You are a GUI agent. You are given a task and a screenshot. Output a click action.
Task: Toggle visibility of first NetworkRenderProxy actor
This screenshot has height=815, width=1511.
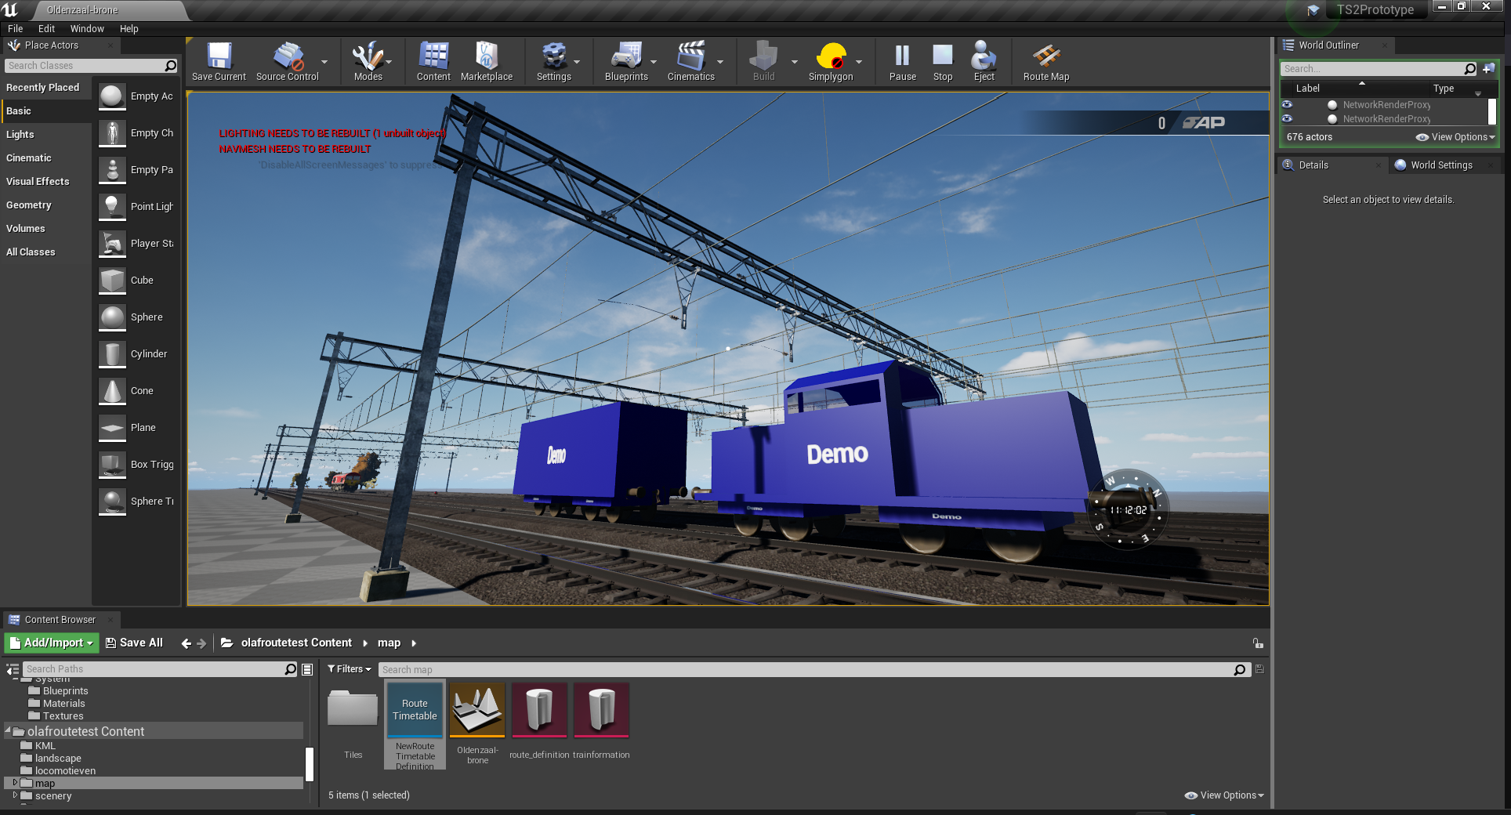click(x=1287, y=104)
